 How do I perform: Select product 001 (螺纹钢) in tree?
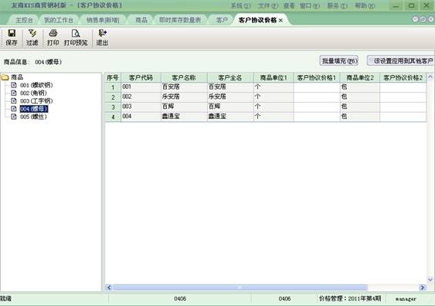(36, 85)
